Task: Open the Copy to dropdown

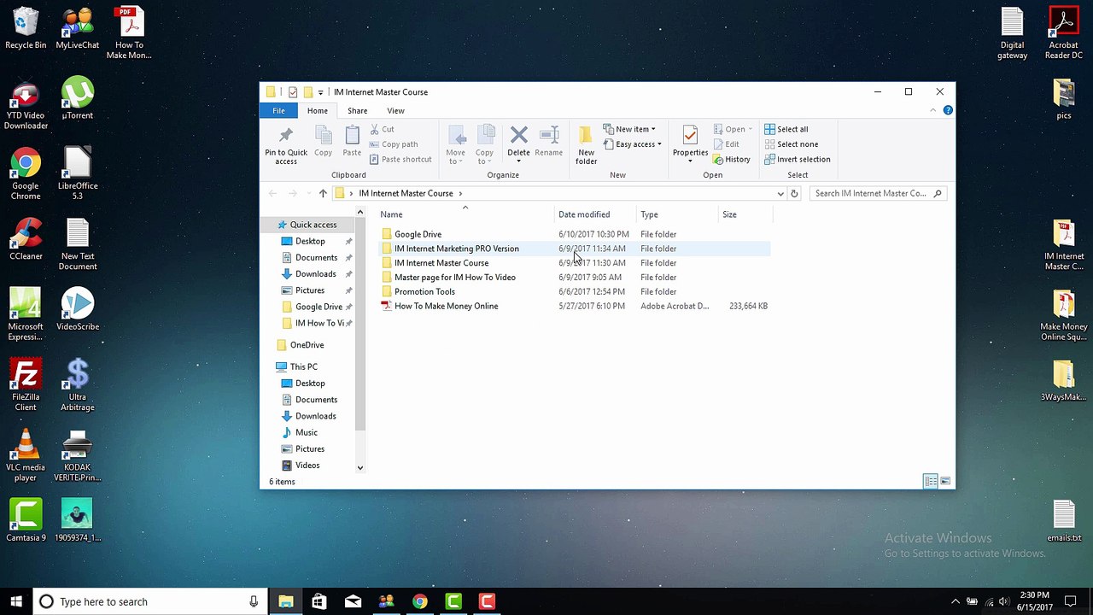Action: (485, 144)
